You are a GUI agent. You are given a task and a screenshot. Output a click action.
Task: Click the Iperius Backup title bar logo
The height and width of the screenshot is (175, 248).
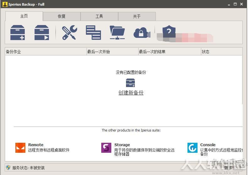pyautogui.click(x=5, y=4)
